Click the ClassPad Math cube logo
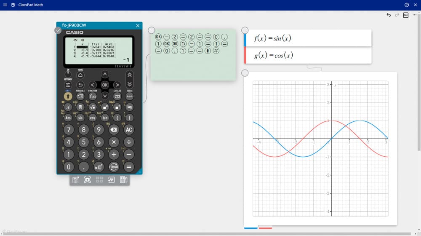The image size is (421, 236). (13, 5)
